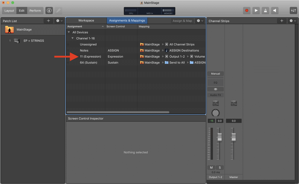
Task: Click the Mapping column header
Action: point(171,27)
